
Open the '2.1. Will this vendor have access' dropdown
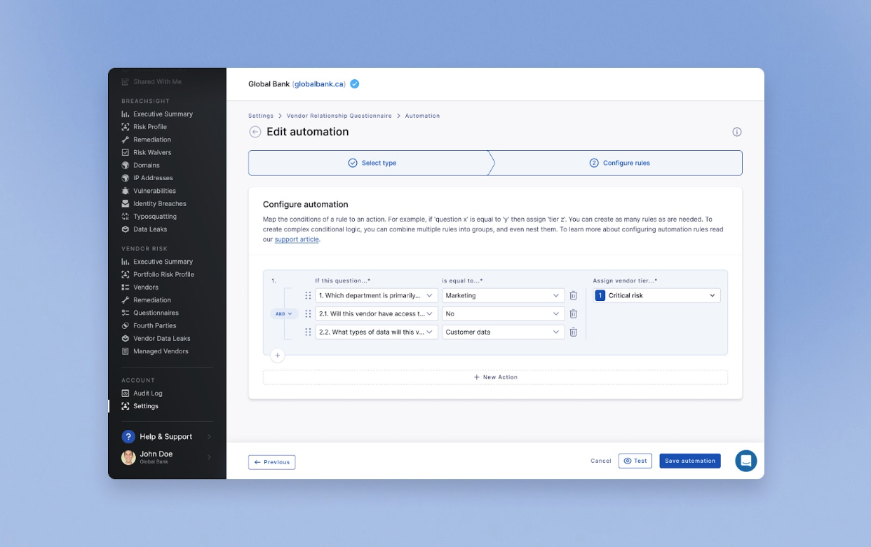(x=377, y=314)
